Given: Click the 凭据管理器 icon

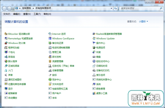Looking at the screenshot, I should (50, 61).
